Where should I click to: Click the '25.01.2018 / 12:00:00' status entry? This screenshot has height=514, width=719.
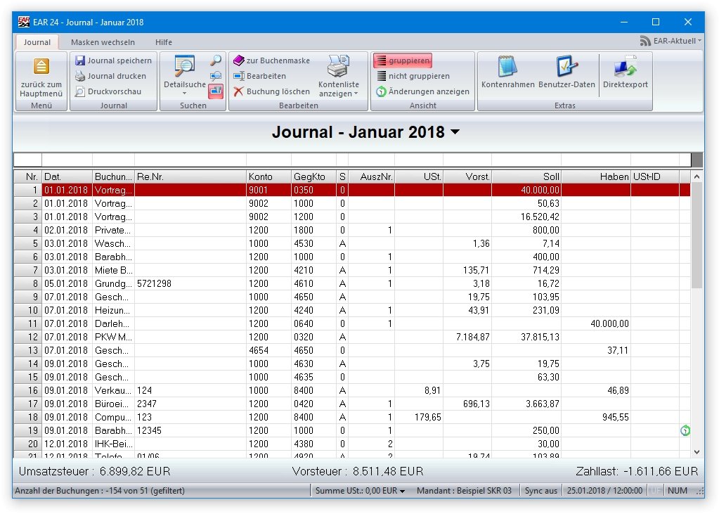[x=604, y=491]
